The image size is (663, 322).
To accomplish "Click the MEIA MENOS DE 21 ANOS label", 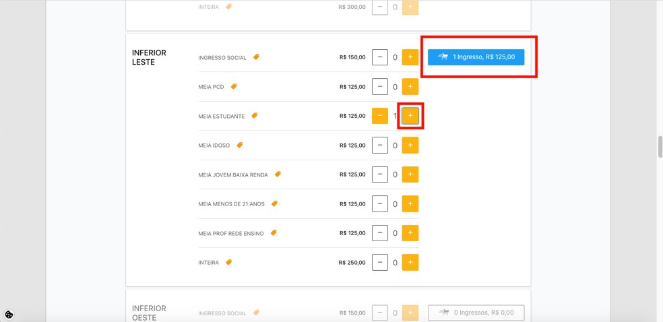I will point(231,204).
